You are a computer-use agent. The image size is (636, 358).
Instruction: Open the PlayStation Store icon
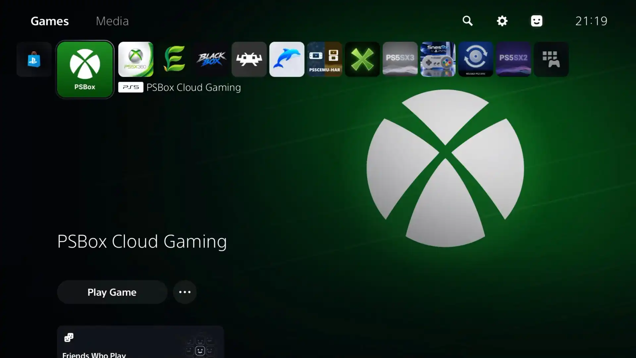pos(34,59)
